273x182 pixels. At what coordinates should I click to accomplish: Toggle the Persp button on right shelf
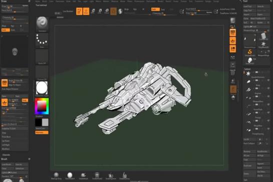(x=233, y=32)
